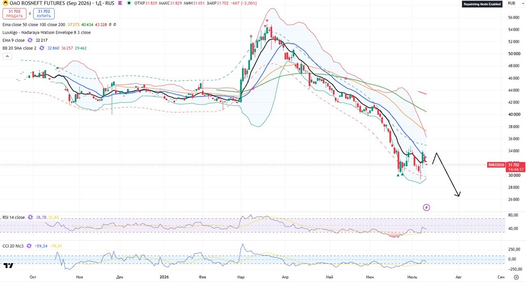Viewport: 526px width, 282px height.
Task: Click the RSI 14 indicator refresh icon
Action: coord(30,217)
